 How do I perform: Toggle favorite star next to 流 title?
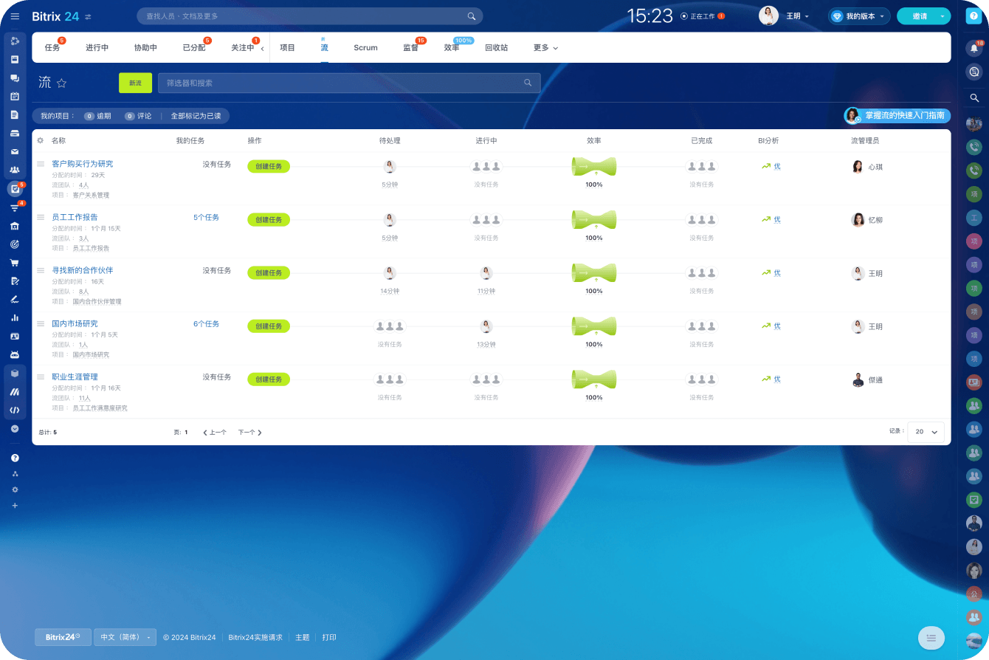pyautogui.click(x=62, y=83)
